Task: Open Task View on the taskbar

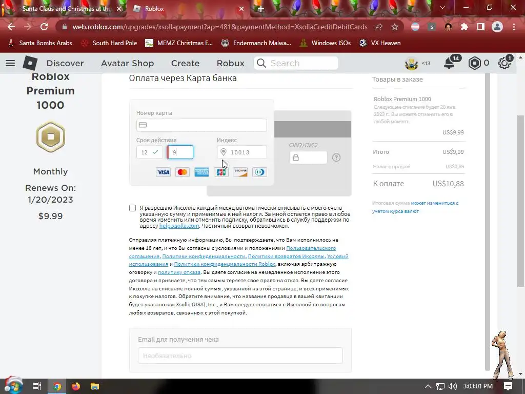Action: click(37, 386)
